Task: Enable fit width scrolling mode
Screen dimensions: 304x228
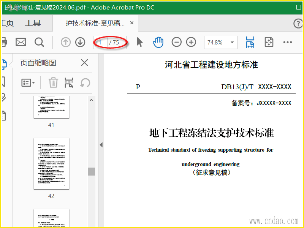Action: click(250, 42)
